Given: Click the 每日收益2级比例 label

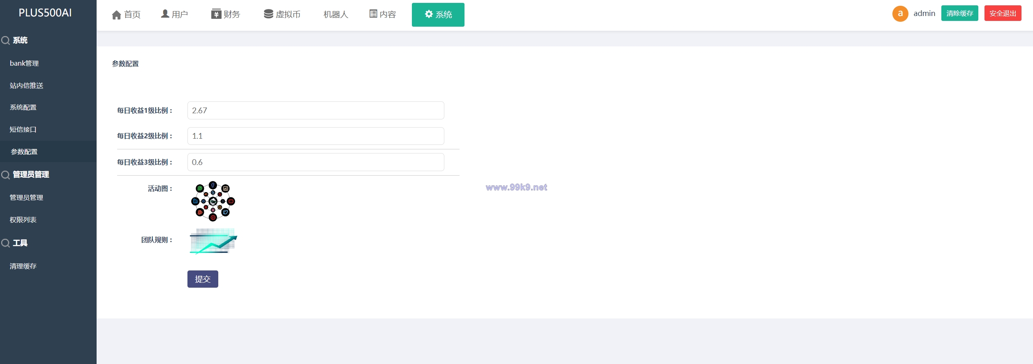Looking at the screenshot, I should coord(145,136).
